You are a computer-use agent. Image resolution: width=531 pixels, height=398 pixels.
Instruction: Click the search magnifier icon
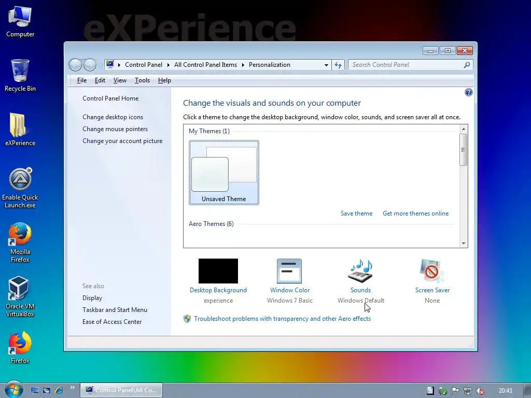(x=467, y=65)
